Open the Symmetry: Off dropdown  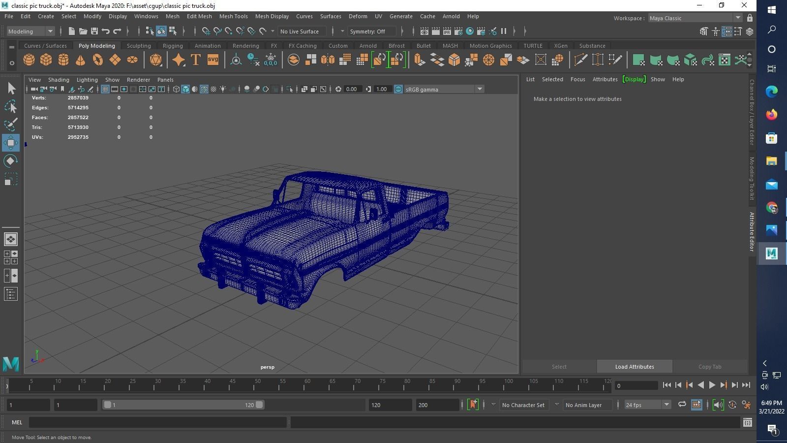point(371,31)
